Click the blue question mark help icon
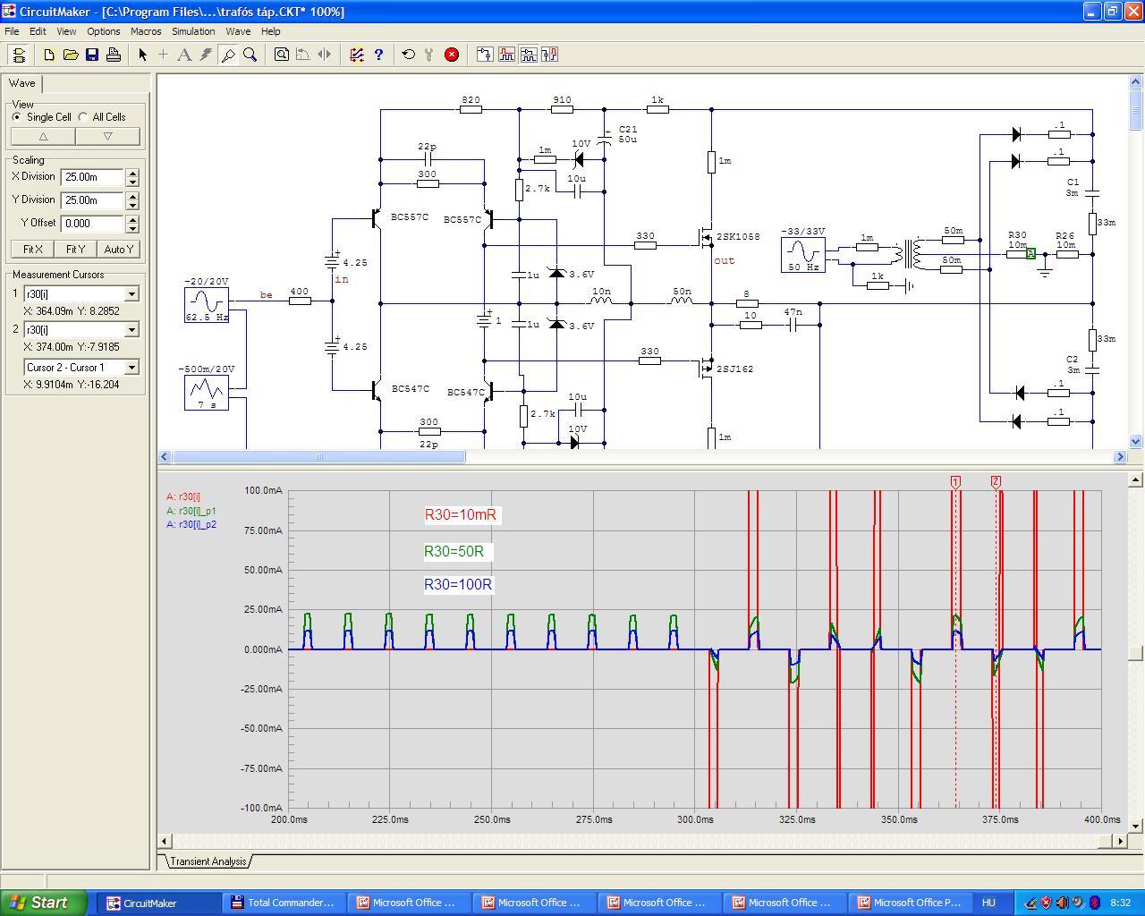 pyautogui.click(x=378, y=55)
